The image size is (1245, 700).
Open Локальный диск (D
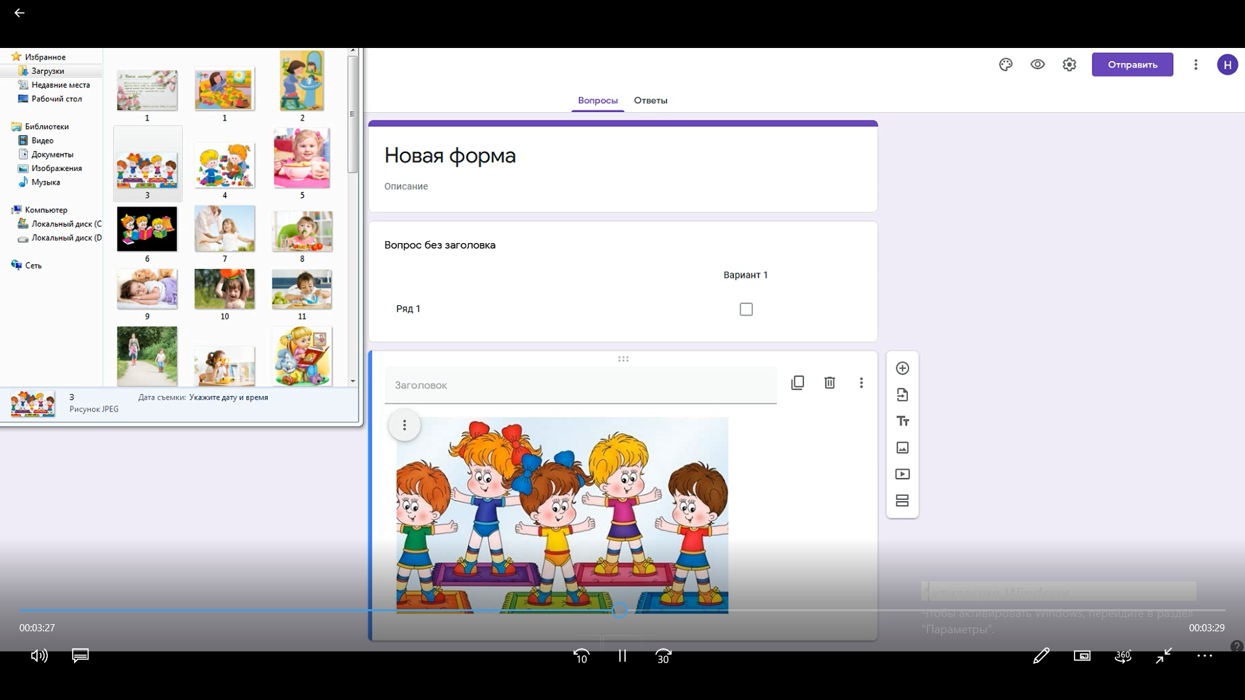[66, 238]
